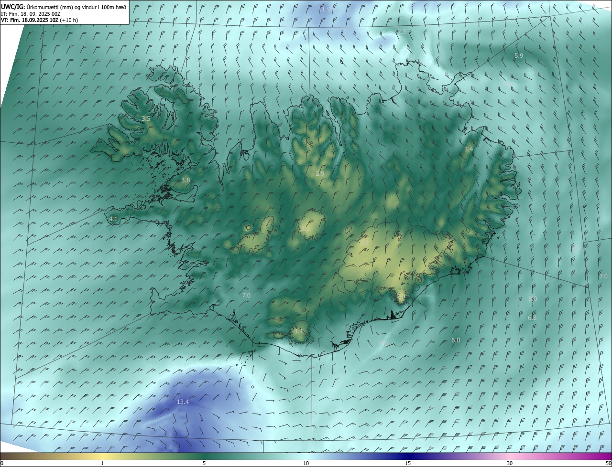Viewport: 612px width, 467px height.
Task: Click the 30 tick label on the color scale
Action: pos(510,463)
